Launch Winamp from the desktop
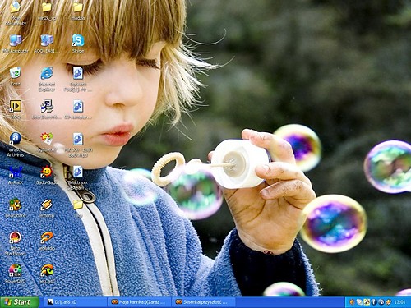 click(47, 205)
